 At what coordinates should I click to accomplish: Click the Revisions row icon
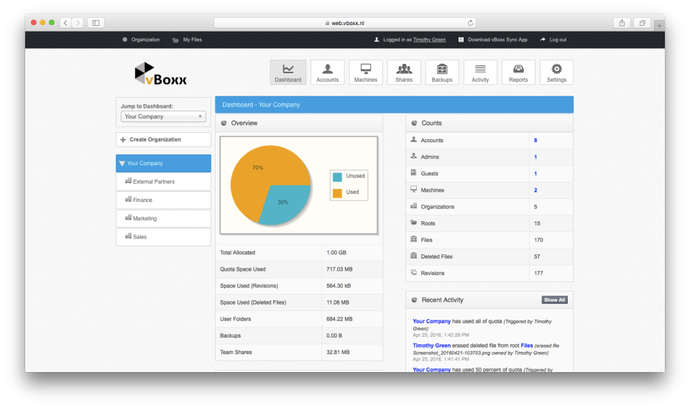pyautogui.click(x=414, y=272)
